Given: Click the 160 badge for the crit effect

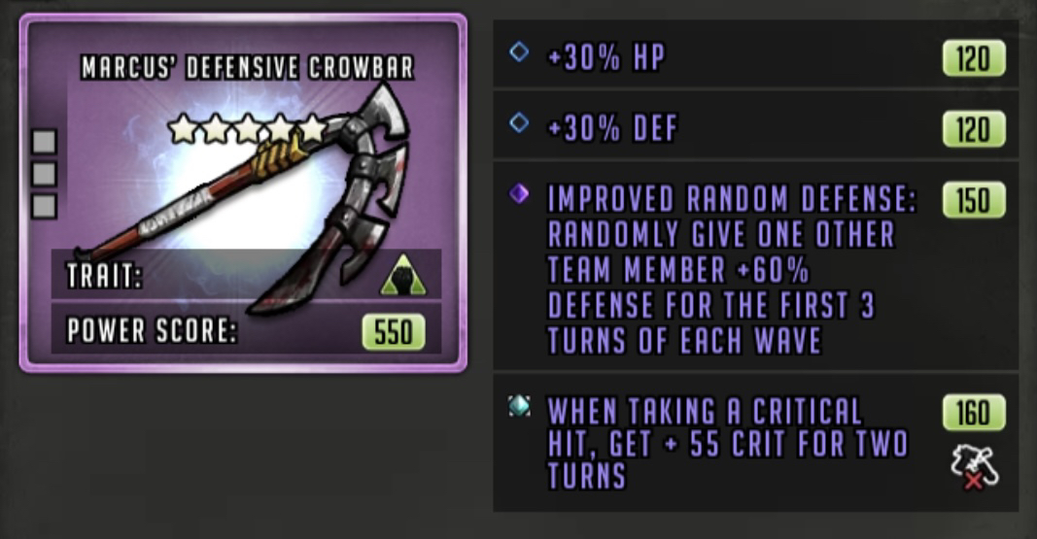Looking at the screenshot, I should coord(974,413).
